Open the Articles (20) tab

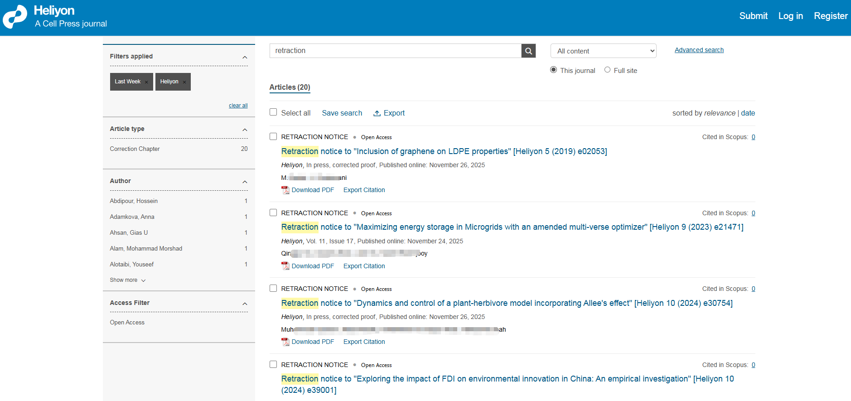pos(290,87)
